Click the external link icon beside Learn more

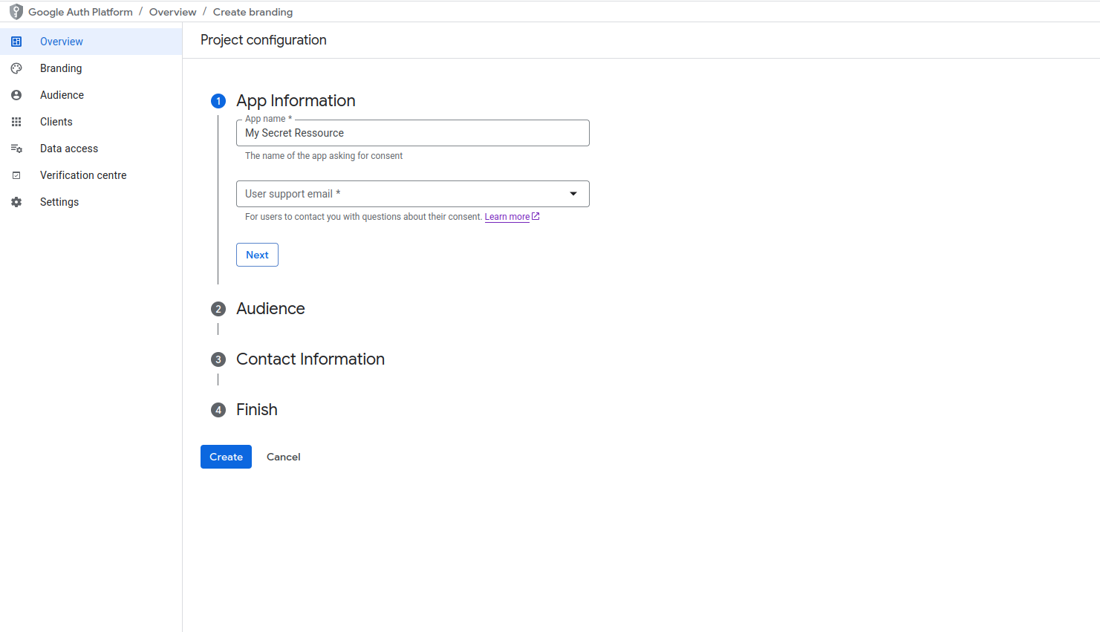tap(536, 216)
